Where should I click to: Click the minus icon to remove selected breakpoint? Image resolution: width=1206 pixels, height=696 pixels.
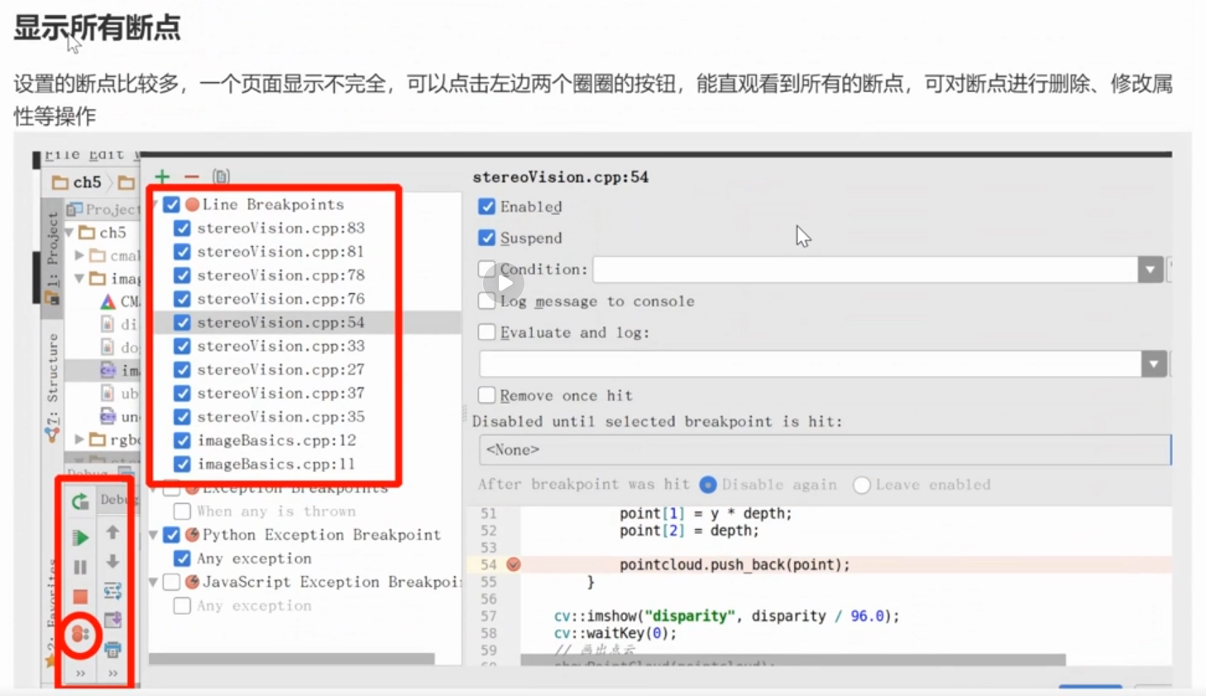pyautogui.click(x=191, y=176)
